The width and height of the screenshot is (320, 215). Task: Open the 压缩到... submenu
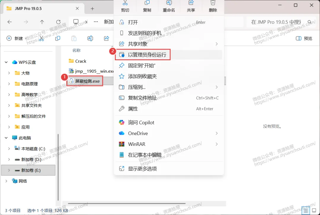(x=169, y=87)
